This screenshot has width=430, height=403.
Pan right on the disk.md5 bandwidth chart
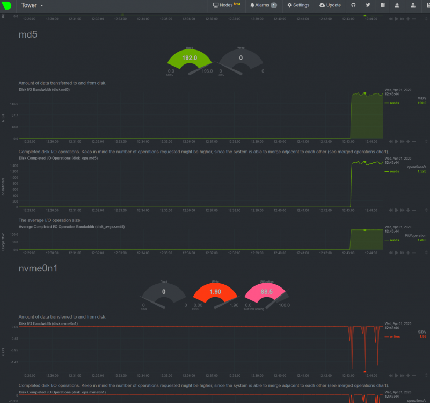pos(402,142)
